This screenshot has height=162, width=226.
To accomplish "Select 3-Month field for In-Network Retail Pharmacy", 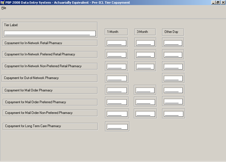I will tap(145, 43).
